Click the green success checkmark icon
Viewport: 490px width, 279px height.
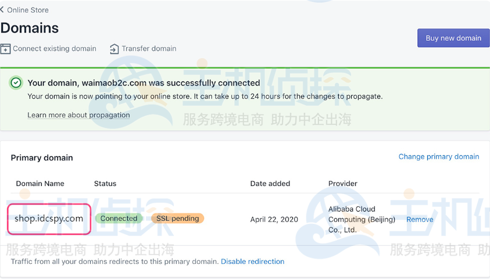click(16, 83)
